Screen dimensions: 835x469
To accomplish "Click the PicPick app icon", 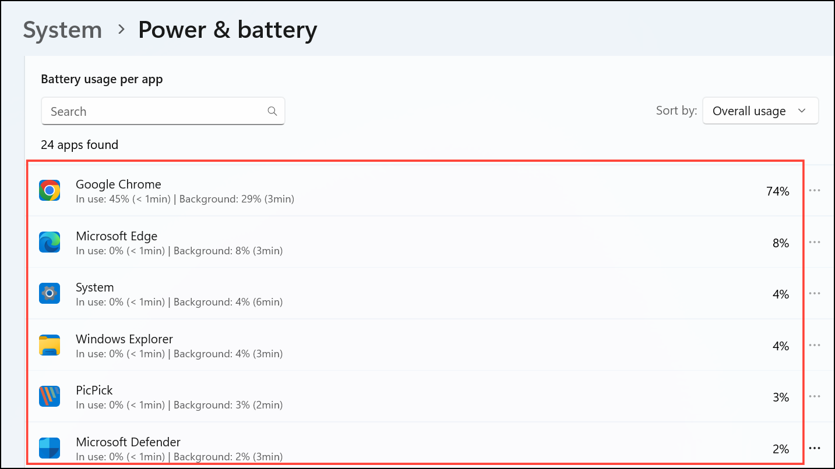I will point(50,396).
